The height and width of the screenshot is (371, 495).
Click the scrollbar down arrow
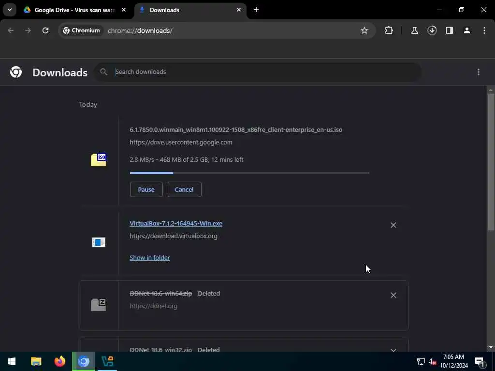[490, 347]
